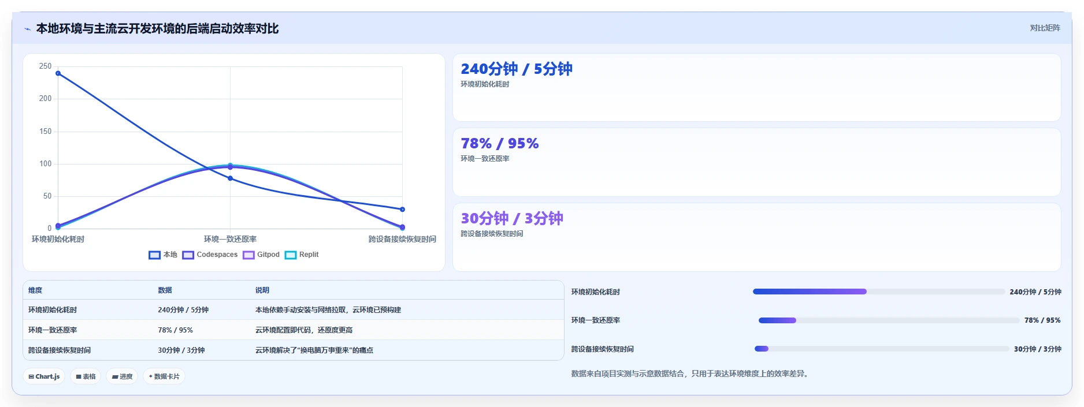Click the 维度 column header in the table
Image resolution: width=1084 pixels, height=407 pixels.
35,290
